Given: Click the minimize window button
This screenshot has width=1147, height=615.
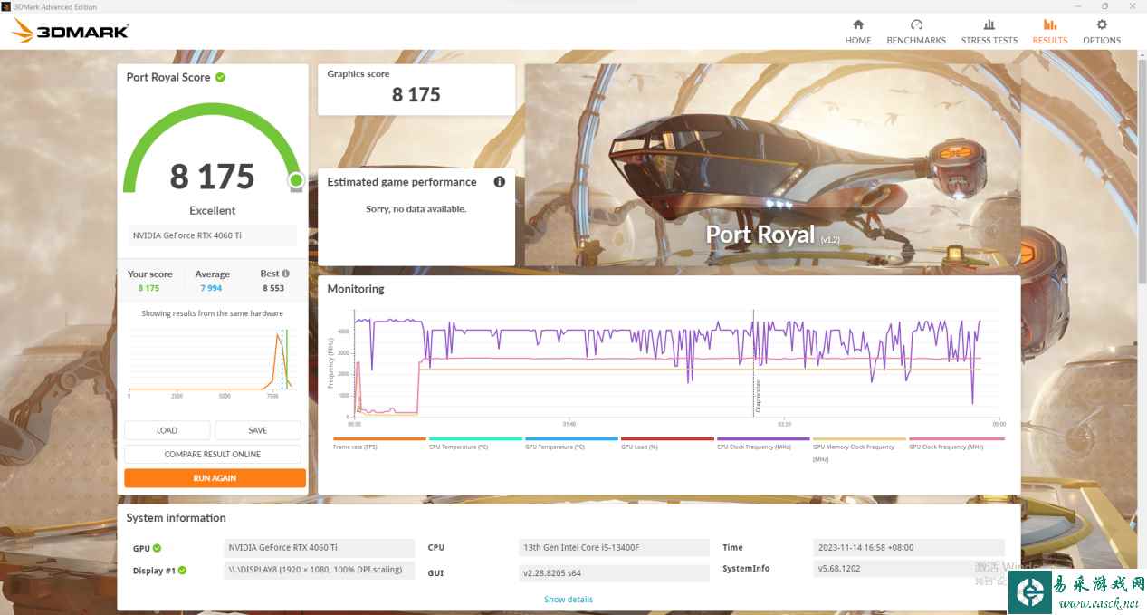Looking at the screenshot, I should pyautogui.click(x=1079, y=5).
